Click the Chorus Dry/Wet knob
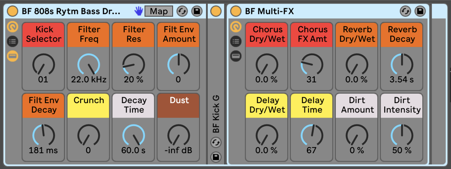Image resolution: width=451 pixels, height=169 pixels. coord(267,64)
